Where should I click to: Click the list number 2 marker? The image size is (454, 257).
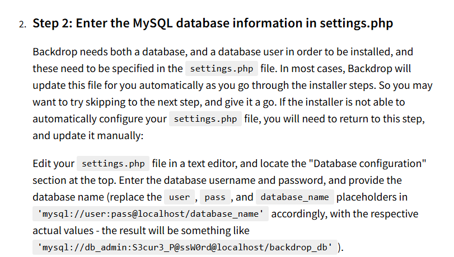22,24
